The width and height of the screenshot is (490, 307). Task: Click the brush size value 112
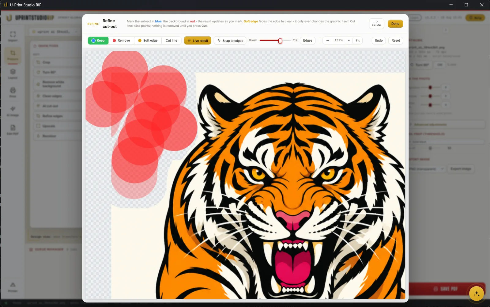(x=295, y=40)
